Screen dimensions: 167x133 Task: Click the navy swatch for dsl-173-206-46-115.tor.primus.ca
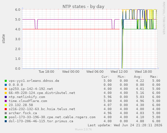coord(6,121)
